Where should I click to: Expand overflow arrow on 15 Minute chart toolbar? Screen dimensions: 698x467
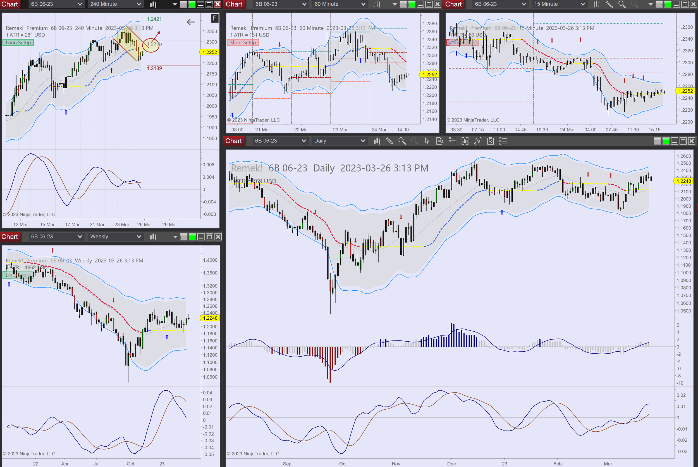pos(651,4)
